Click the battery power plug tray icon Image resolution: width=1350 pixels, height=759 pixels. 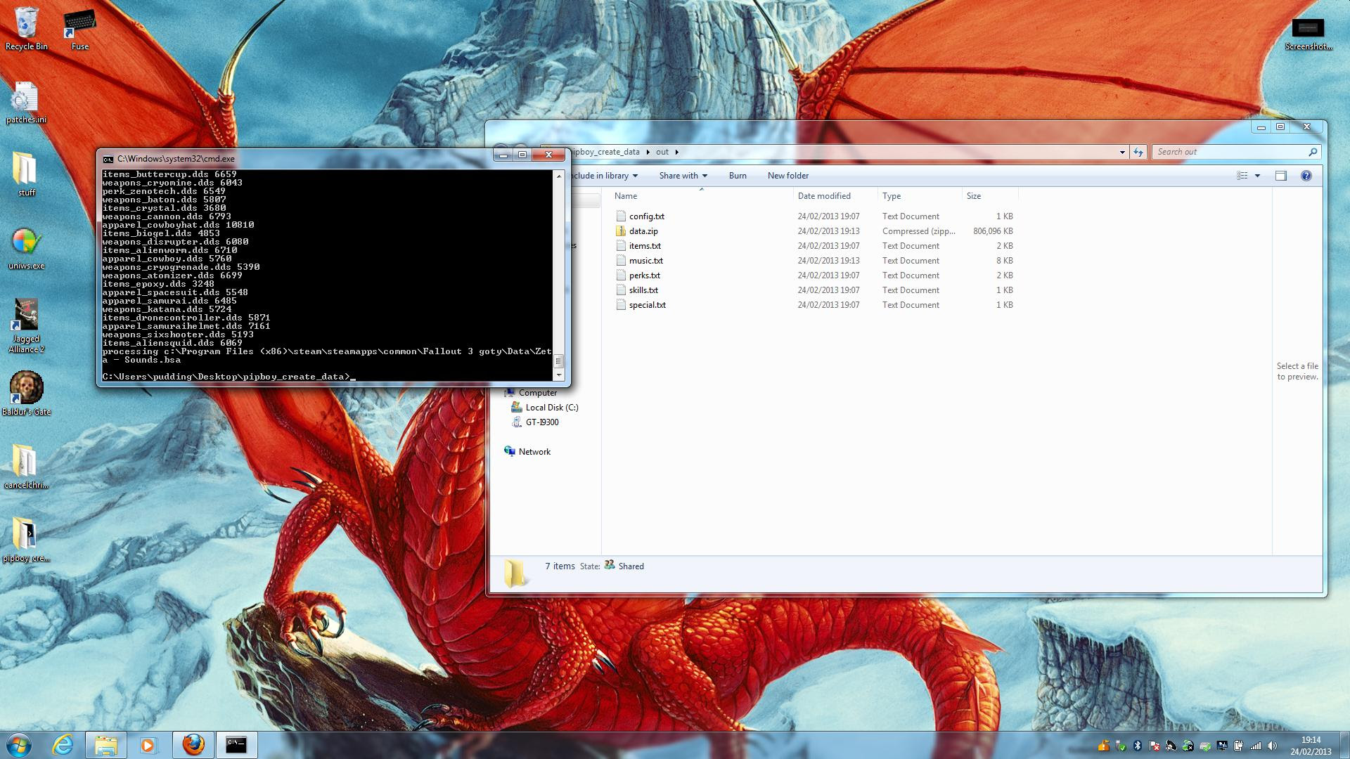click(1239, 746)
